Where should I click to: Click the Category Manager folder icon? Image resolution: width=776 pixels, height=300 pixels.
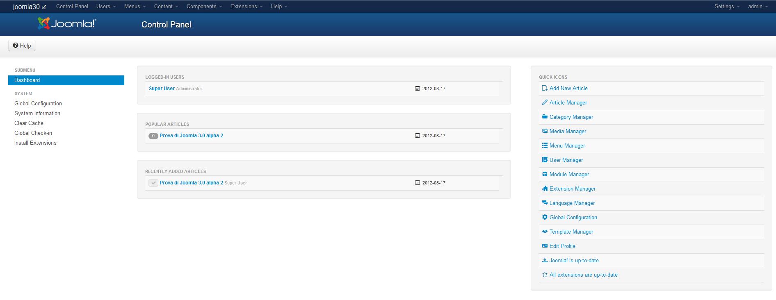click(x=545, y=117)
